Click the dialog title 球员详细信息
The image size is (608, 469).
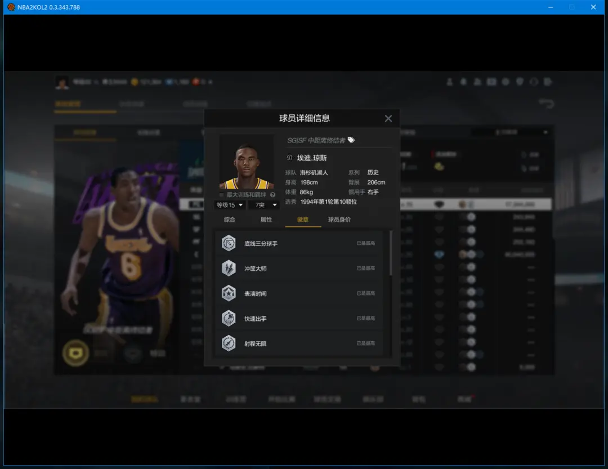coord(305,118)
